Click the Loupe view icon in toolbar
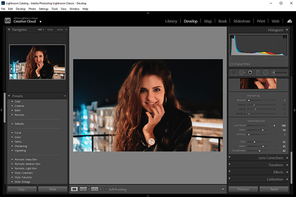Viewport: 296px width, 197px height. [74, 189]
